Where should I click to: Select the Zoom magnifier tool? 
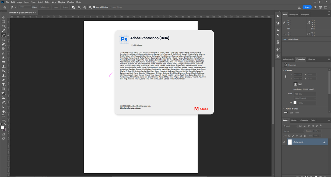3,116
